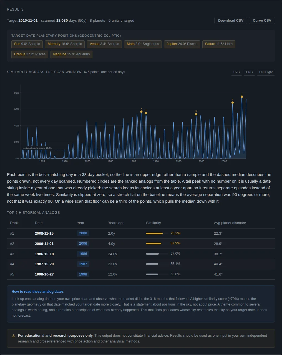Click the Similarity column header

[x=153, y=223]
